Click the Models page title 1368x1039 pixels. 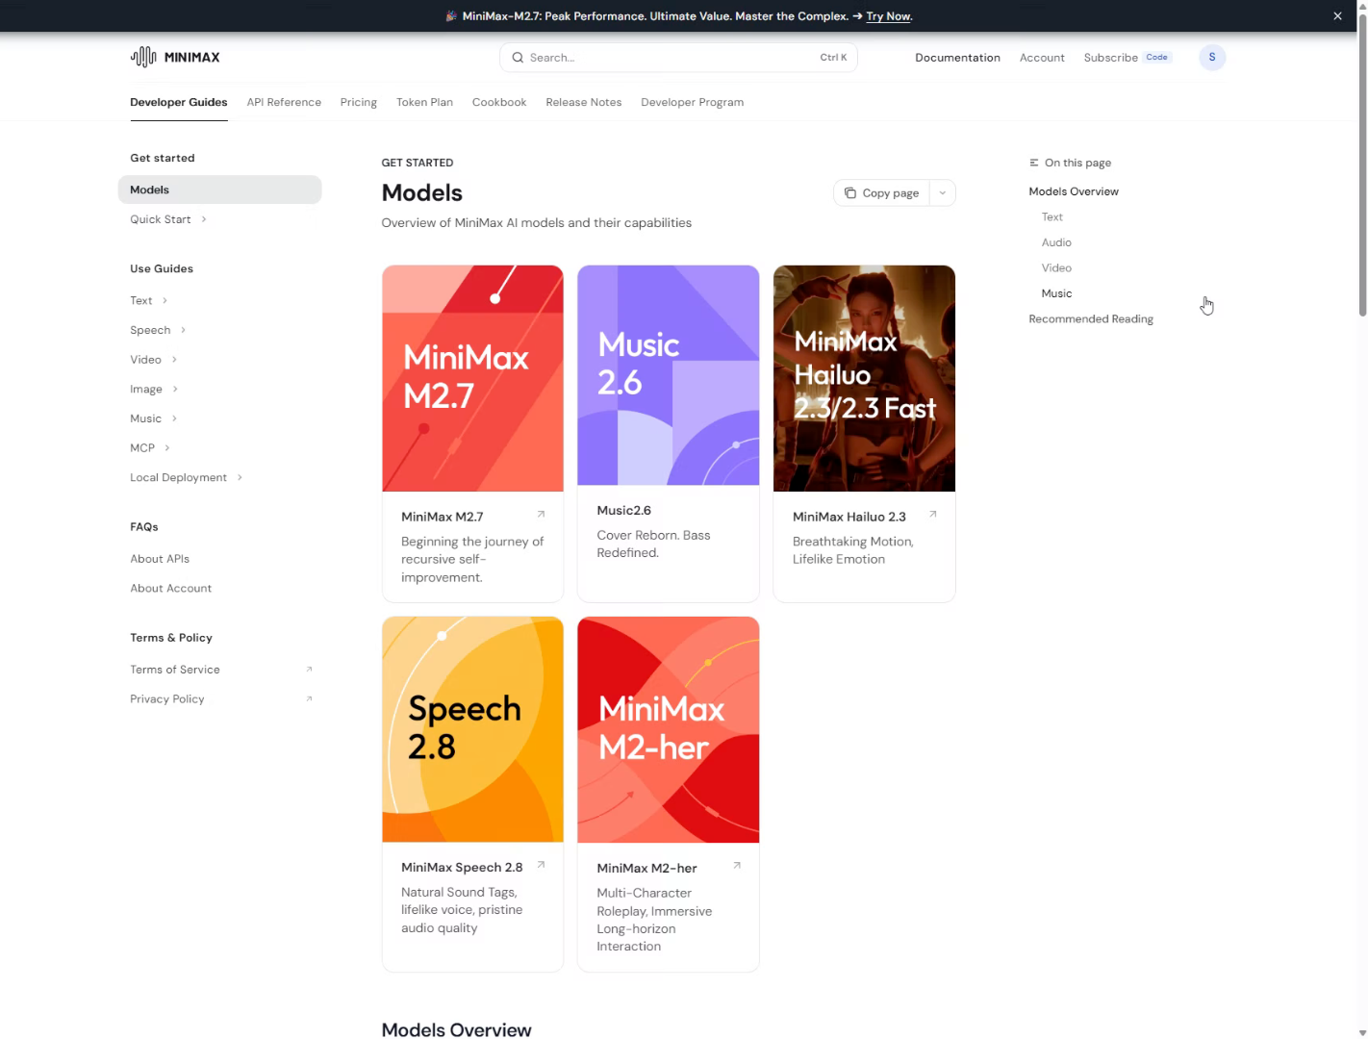422,193
